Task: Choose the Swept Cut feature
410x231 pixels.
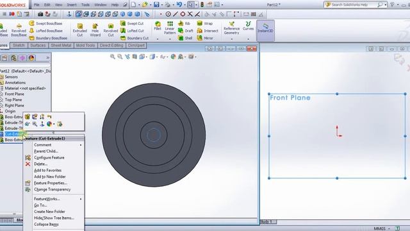Action: (132, 24)
